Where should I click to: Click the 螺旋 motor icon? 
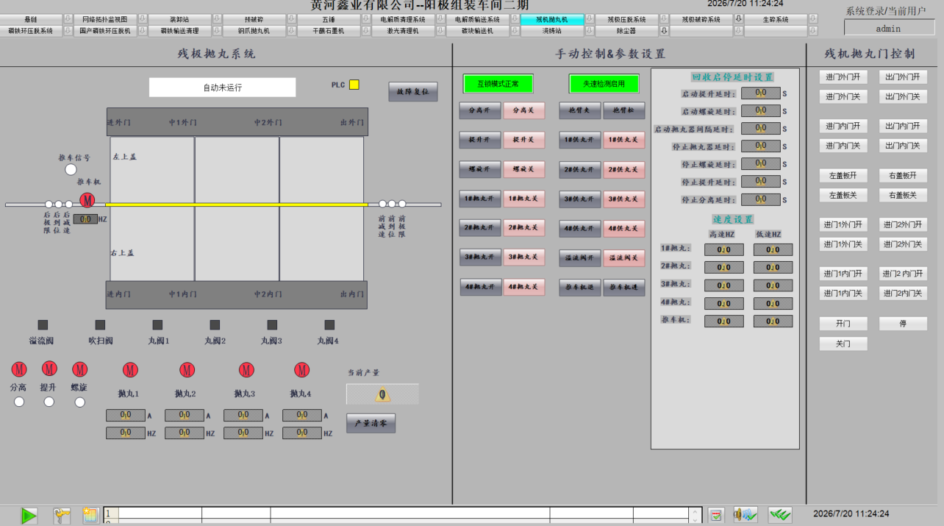79,369
